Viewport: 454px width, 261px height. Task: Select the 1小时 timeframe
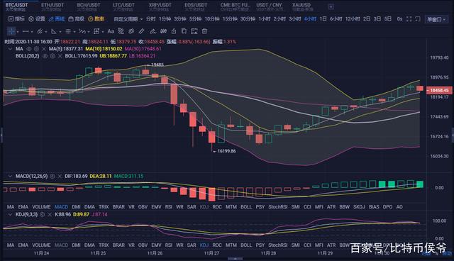265,19
